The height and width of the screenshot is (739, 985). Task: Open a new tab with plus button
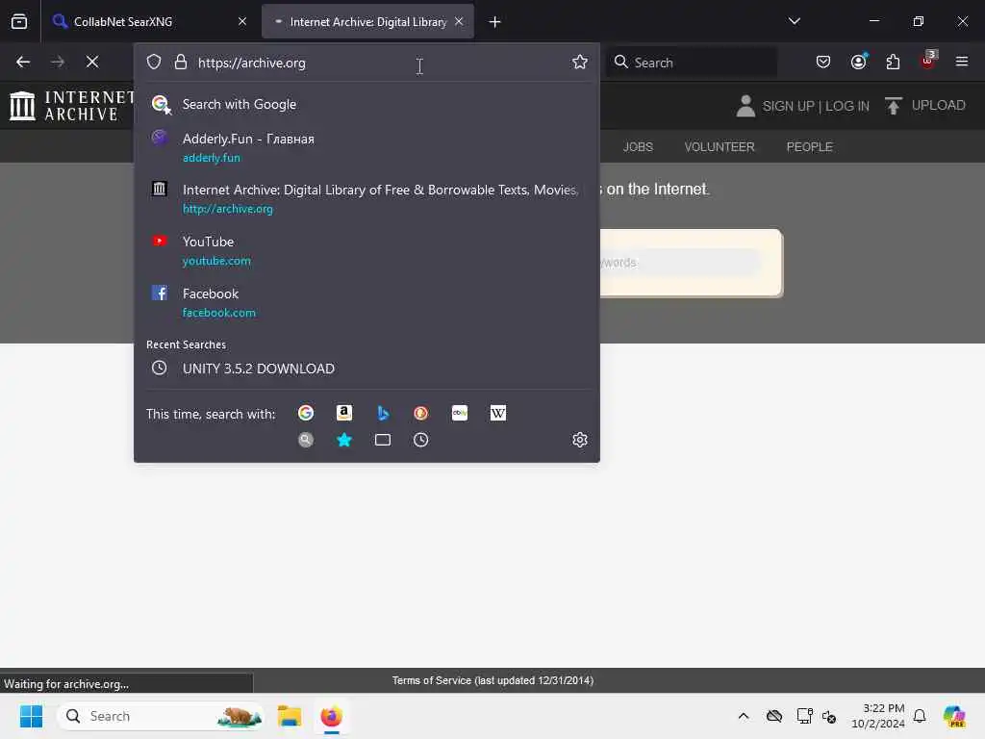tap(495, 22)
